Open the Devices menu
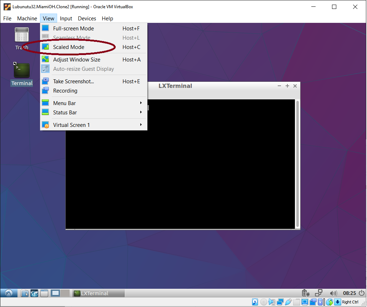Screen dimensions: 367x307 point(87,19)
